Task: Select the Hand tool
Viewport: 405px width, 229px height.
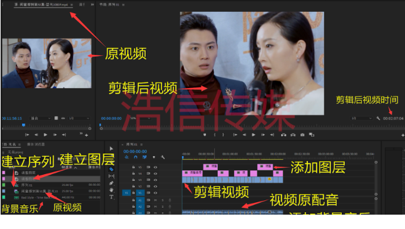Action: [x=111, y=190]
